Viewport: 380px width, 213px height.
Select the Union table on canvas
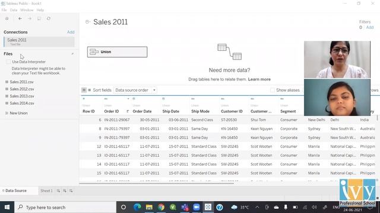(117, 52)
